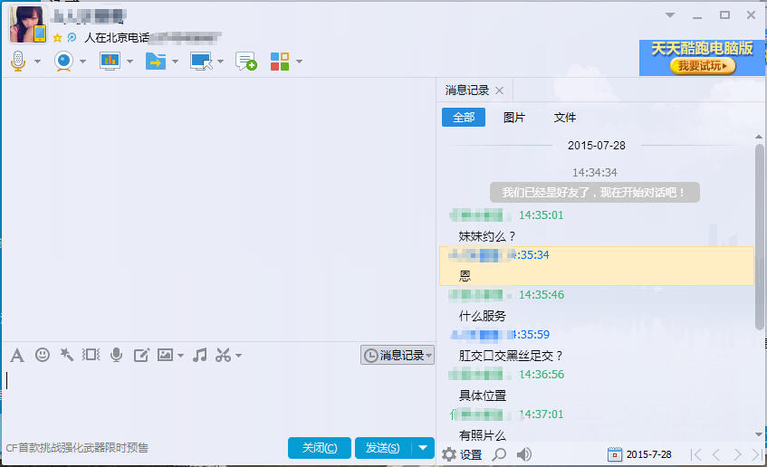Create a discussion group with the chat-plus icon

click(245, 62)
